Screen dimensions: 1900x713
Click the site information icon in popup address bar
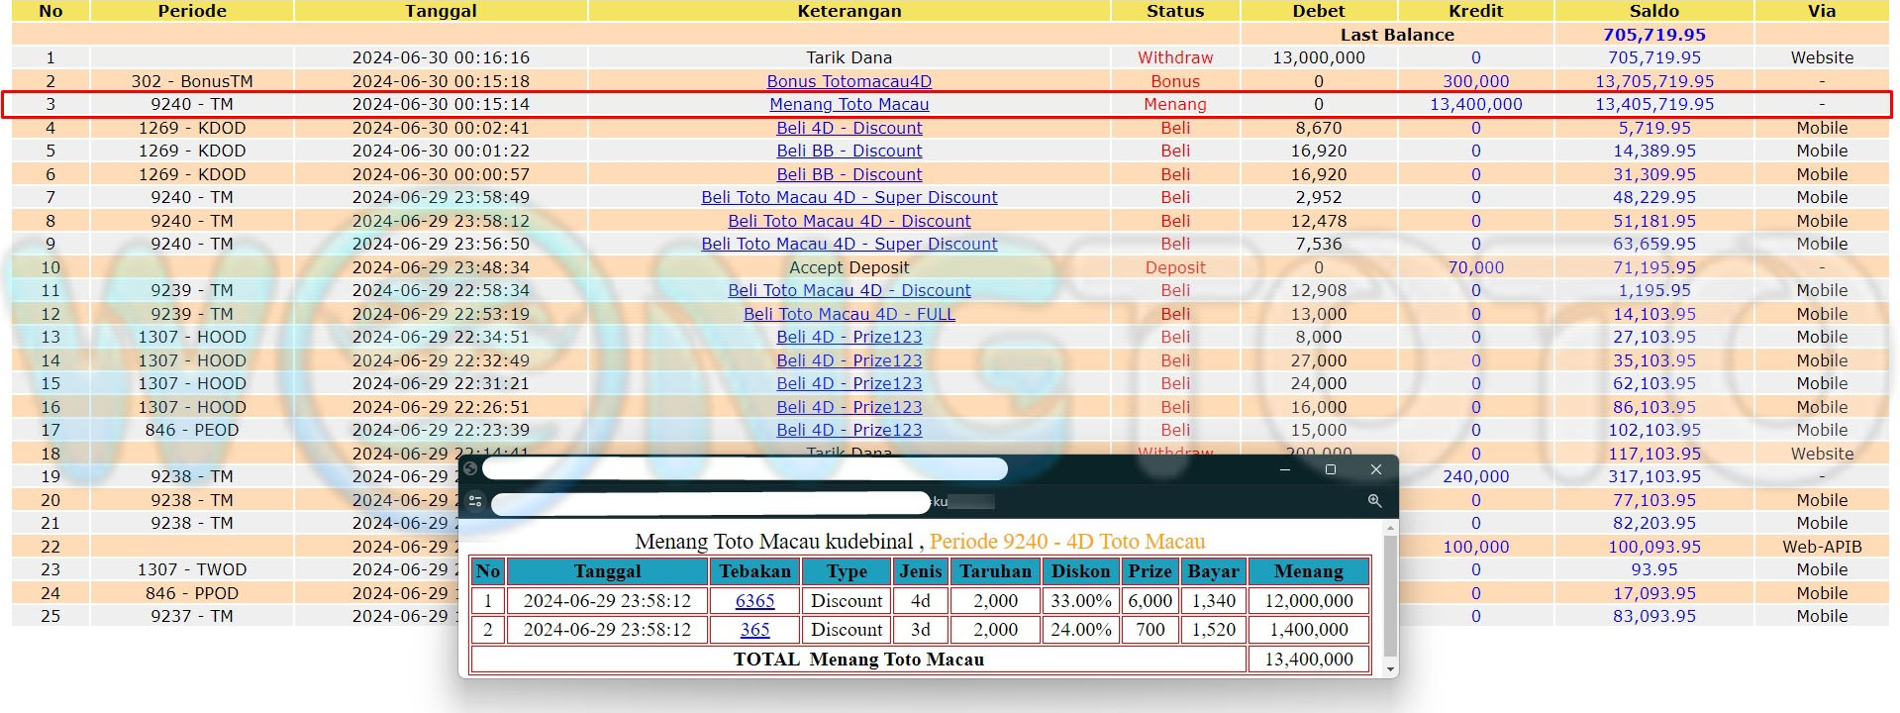(475, 501)
